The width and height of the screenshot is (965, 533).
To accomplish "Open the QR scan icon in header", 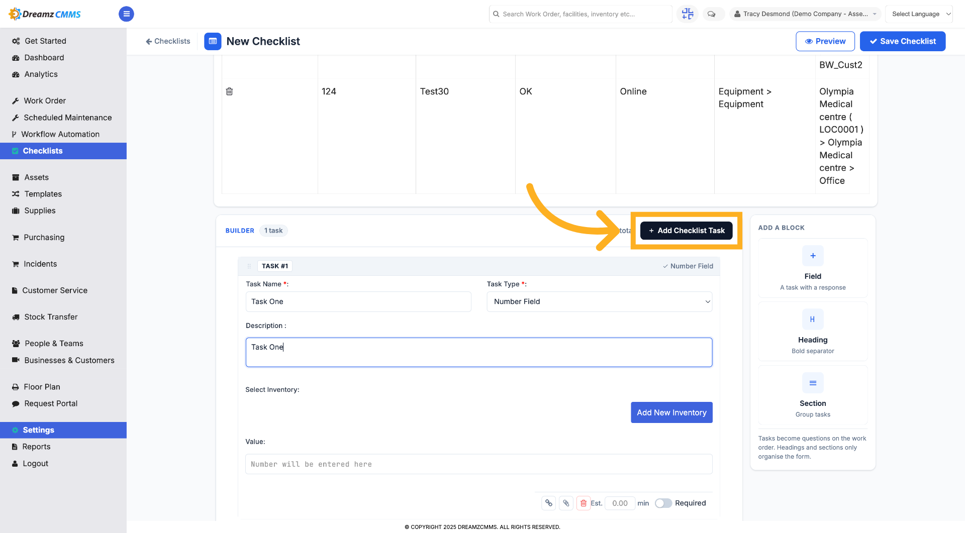I will click(687, 14).
